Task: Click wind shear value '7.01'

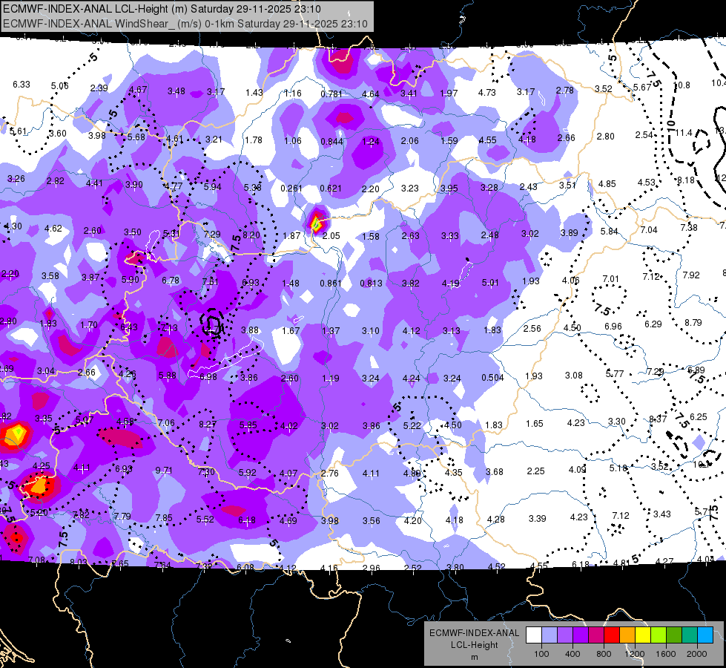Action: click(611, 278)
